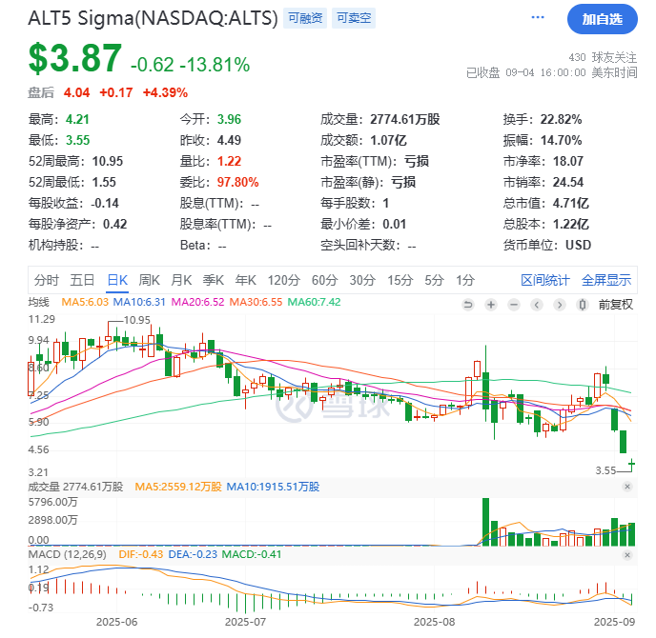Click the MA20:6.52 legend label
This screenshot has width=656, height=638.
point(198,302)
